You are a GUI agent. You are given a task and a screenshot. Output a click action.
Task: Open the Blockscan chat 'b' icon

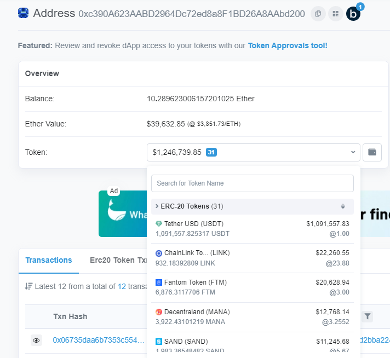[353, 14]
